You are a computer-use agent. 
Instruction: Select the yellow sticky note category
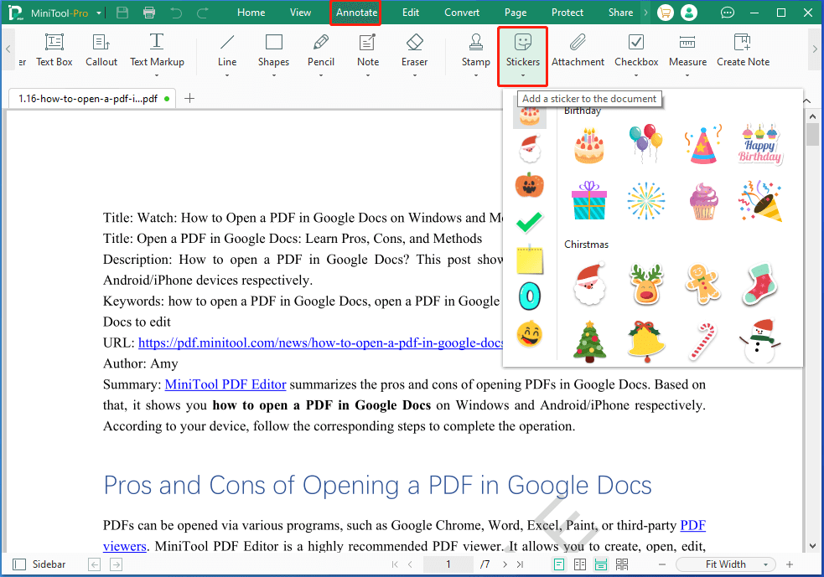pyautogui.click(x=530, y=260)
